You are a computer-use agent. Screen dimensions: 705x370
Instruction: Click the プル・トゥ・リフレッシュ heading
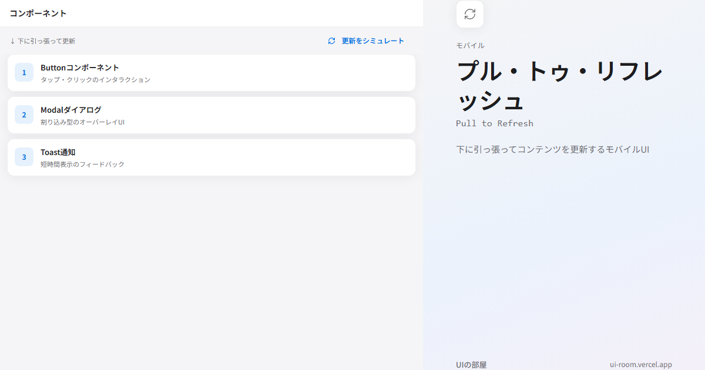(560, 86)
